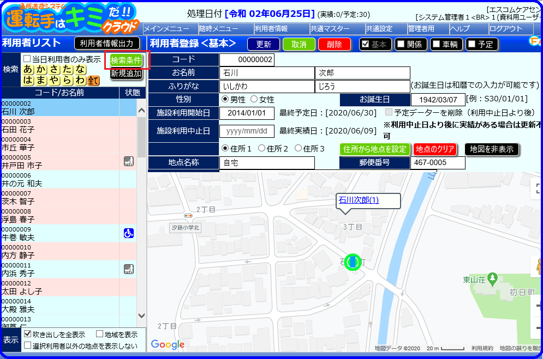Click status icon for 内浜 秀子
Screen dimensions: 543x359
pos(128,269)
